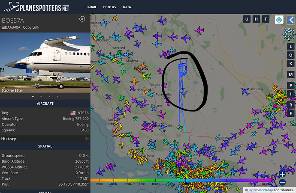Expand the History section plus icon
Viewport: 296px width, 193px height.
point(87,139)
